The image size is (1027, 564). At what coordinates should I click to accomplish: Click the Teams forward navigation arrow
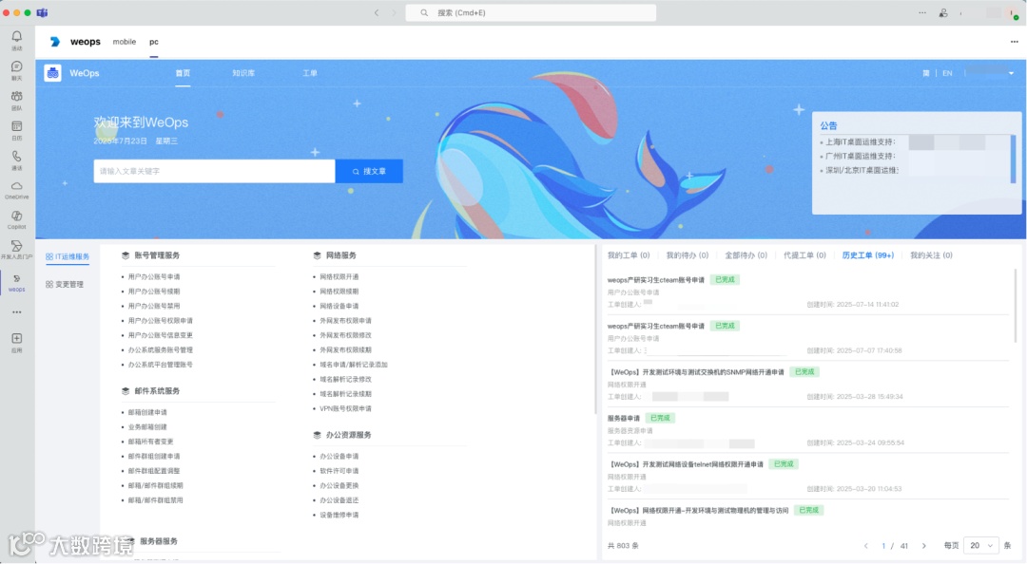click(394, 12)
